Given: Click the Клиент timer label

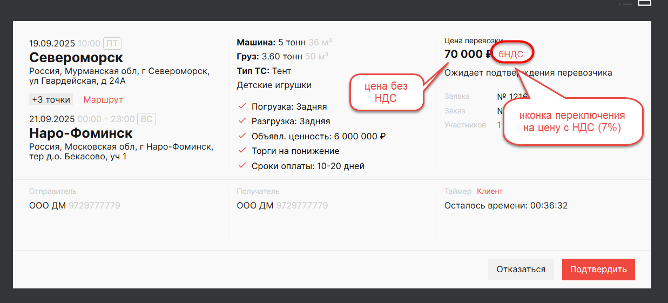Looking at the screenshot, I should click(x=489, y=191).
